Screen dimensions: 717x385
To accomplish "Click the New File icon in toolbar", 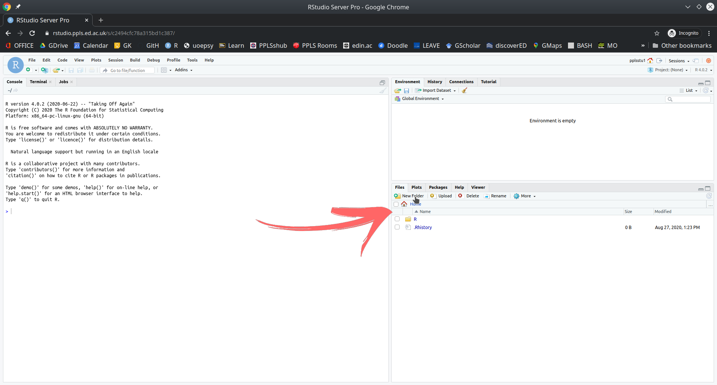I will tap(28, 70).
